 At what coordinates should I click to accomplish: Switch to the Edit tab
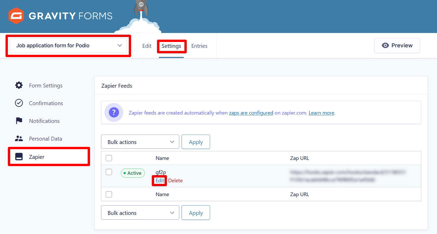147,46
